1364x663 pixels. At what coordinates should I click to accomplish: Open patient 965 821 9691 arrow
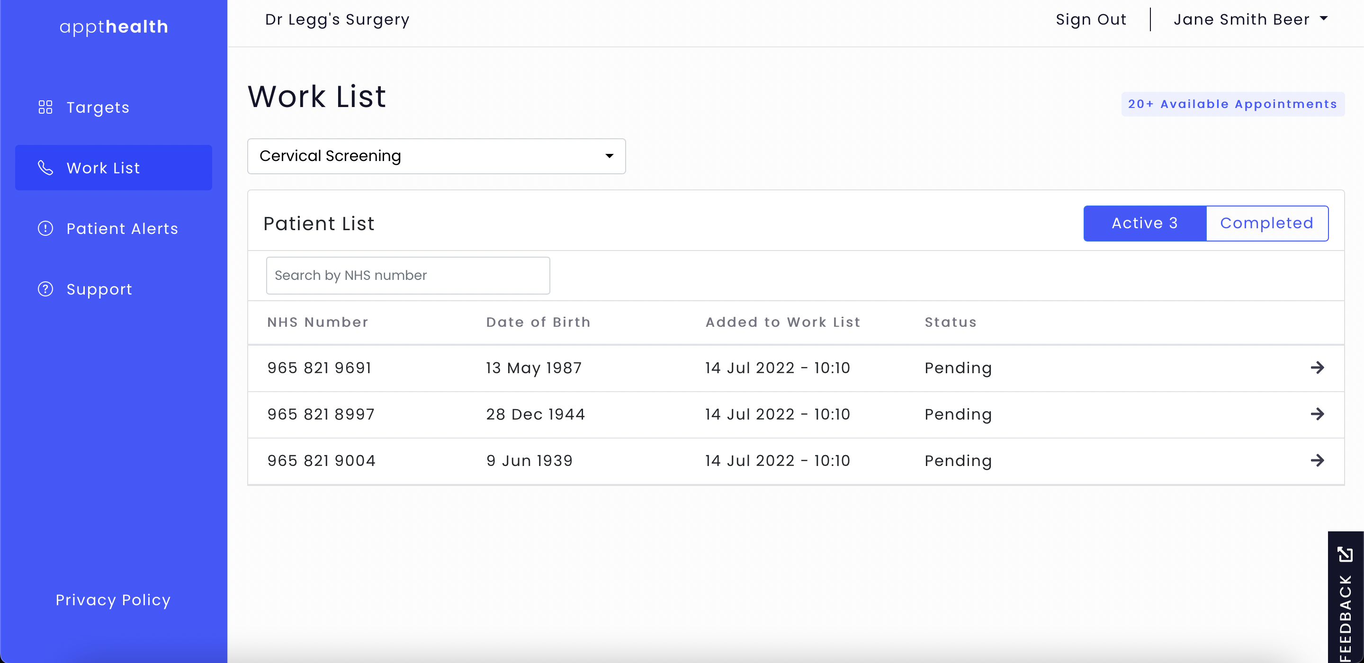click(x=1317, y=367)
